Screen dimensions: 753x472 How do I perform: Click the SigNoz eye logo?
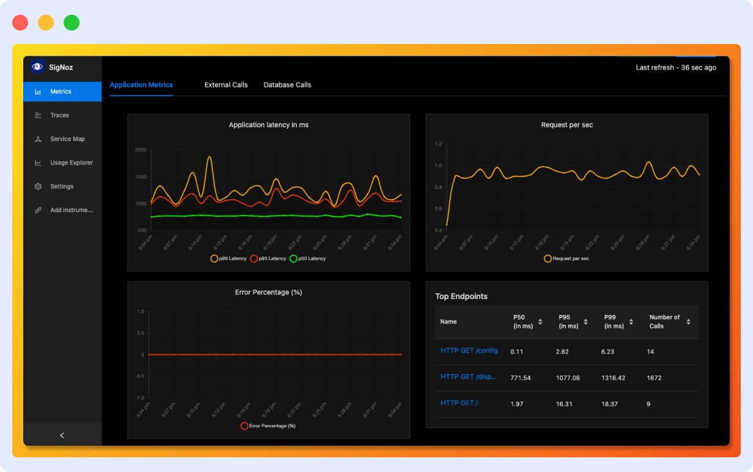(37, 68)
